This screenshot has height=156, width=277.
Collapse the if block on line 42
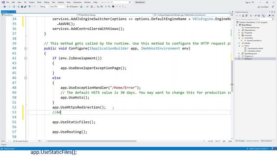(x=26, y=58)
